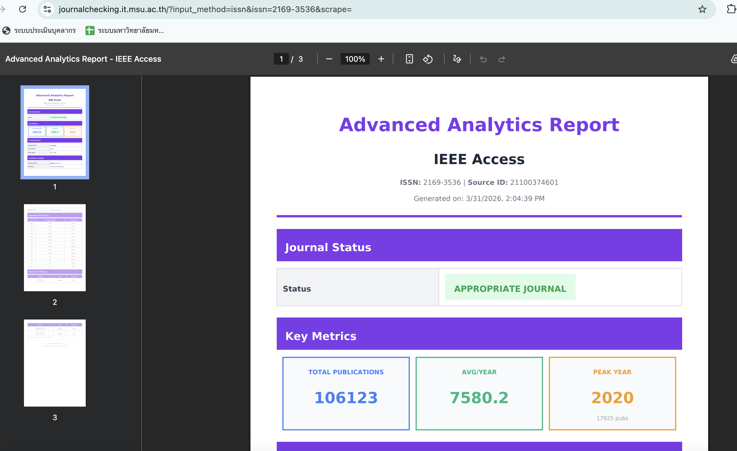Click the Undo arrow in PDF toolbar
The image size is (737, 451).
[483, 59]
